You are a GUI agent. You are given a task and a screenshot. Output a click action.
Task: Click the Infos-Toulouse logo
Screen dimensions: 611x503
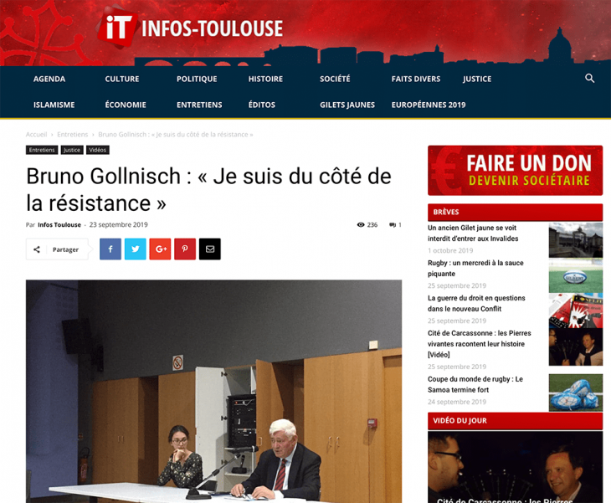pyautogui.click(x=190, y=28)
